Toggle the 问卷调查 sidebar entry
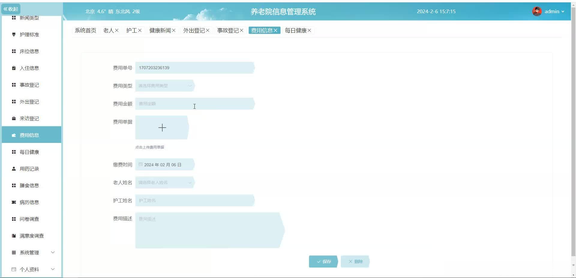Viewport: 576px width, 278px height. click(29, 219)
